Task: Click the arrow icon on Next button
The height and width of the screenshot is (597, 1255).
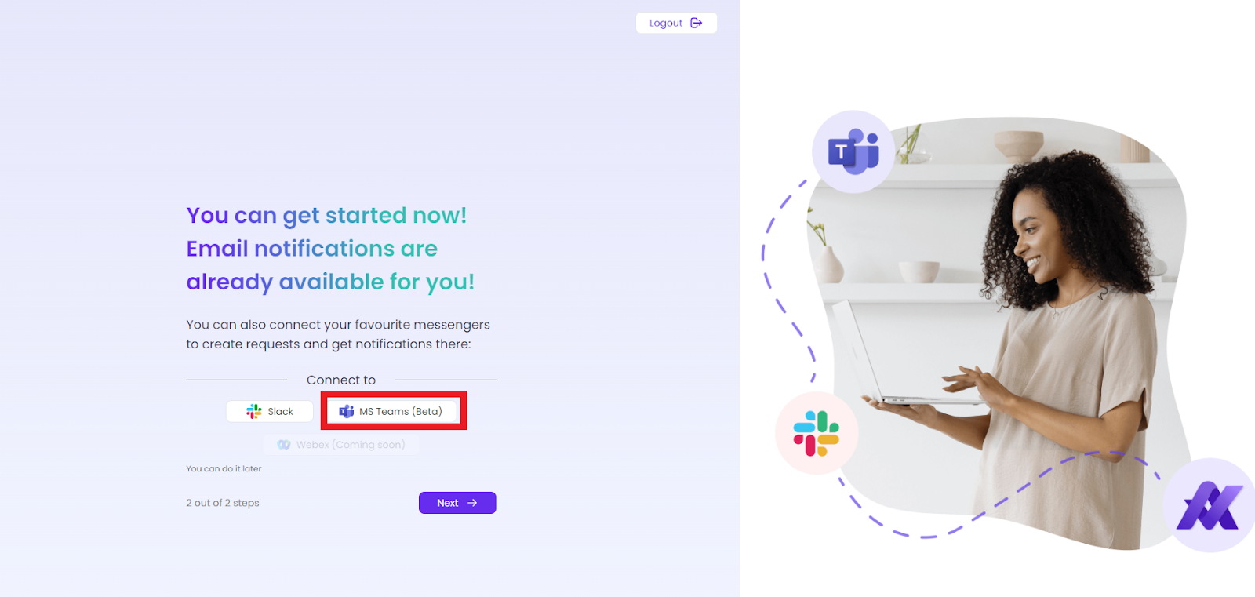Action: point(472,503)
